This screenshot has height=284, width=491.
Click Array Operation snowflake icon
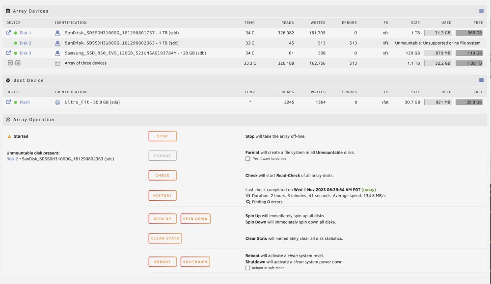click(x=8, y=120)
